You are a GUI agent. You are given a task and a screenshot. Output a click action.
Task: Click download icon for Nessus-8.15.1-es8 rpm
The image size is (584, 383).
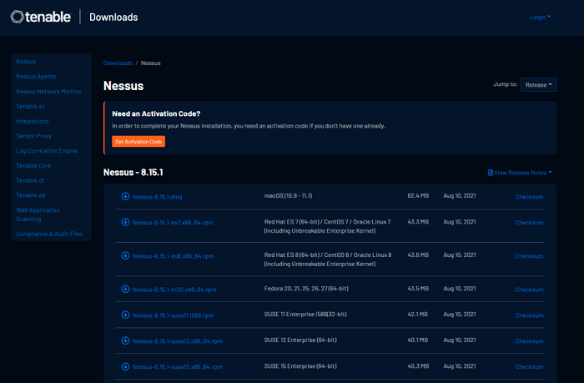125,255
